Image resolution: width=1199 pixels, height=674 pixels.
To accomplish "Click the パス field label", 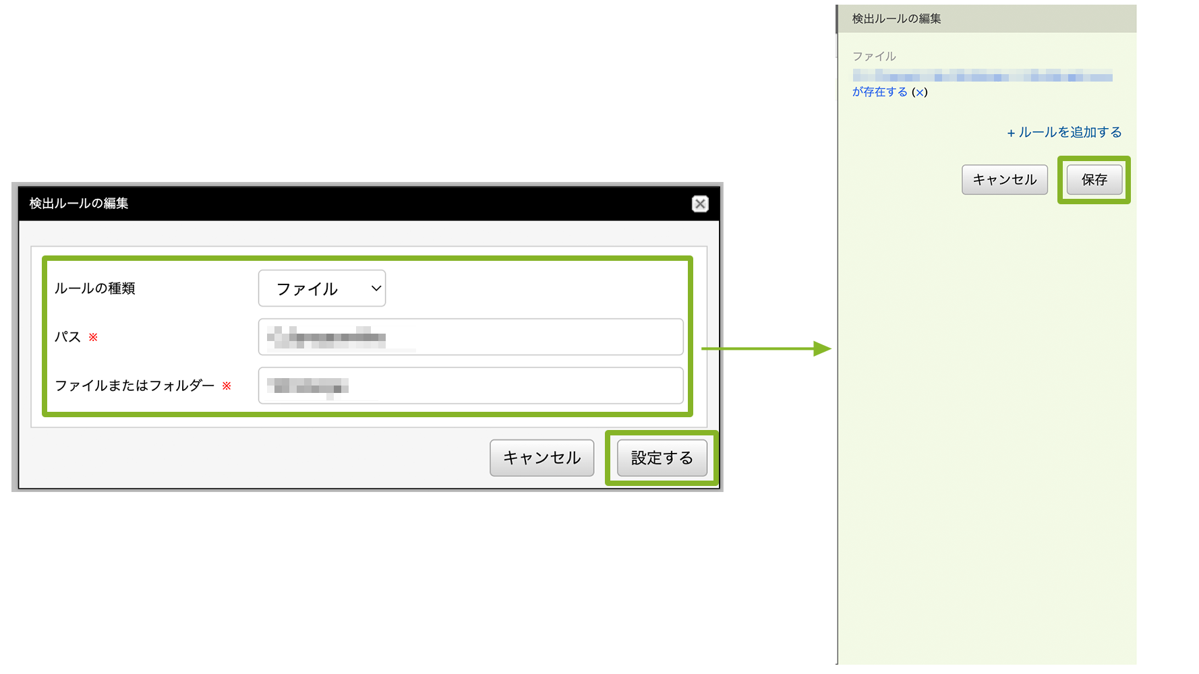I will [x=67, y=337].
